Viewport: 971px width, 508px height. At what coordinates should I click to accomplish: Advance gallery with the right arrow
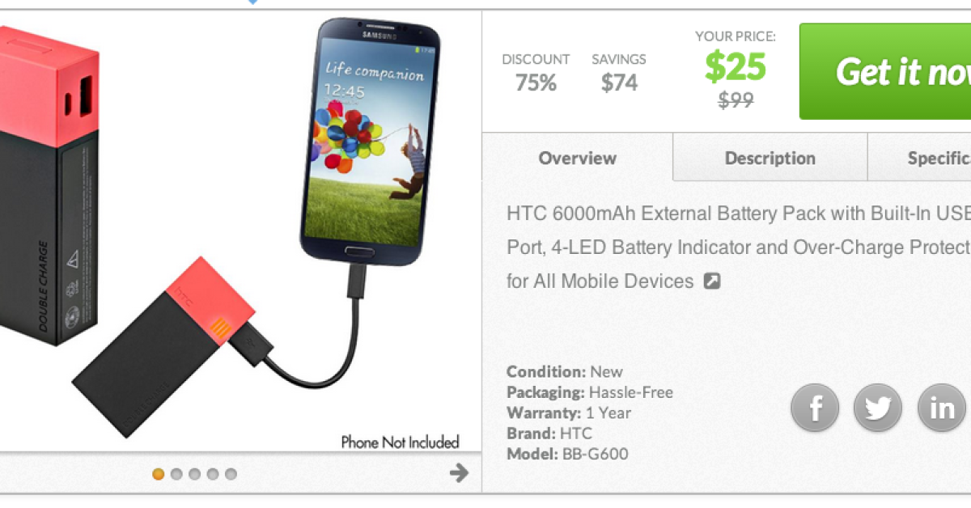(459, 472)
